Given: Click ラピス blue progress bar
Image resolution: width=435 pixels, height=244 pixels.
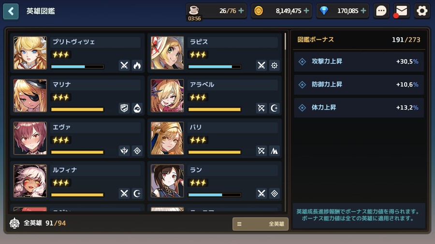Looking at the screenshot, I should pos(215,67).
